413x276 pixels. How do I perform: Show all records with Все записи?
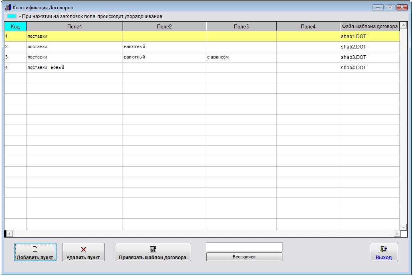click(244, 257)
